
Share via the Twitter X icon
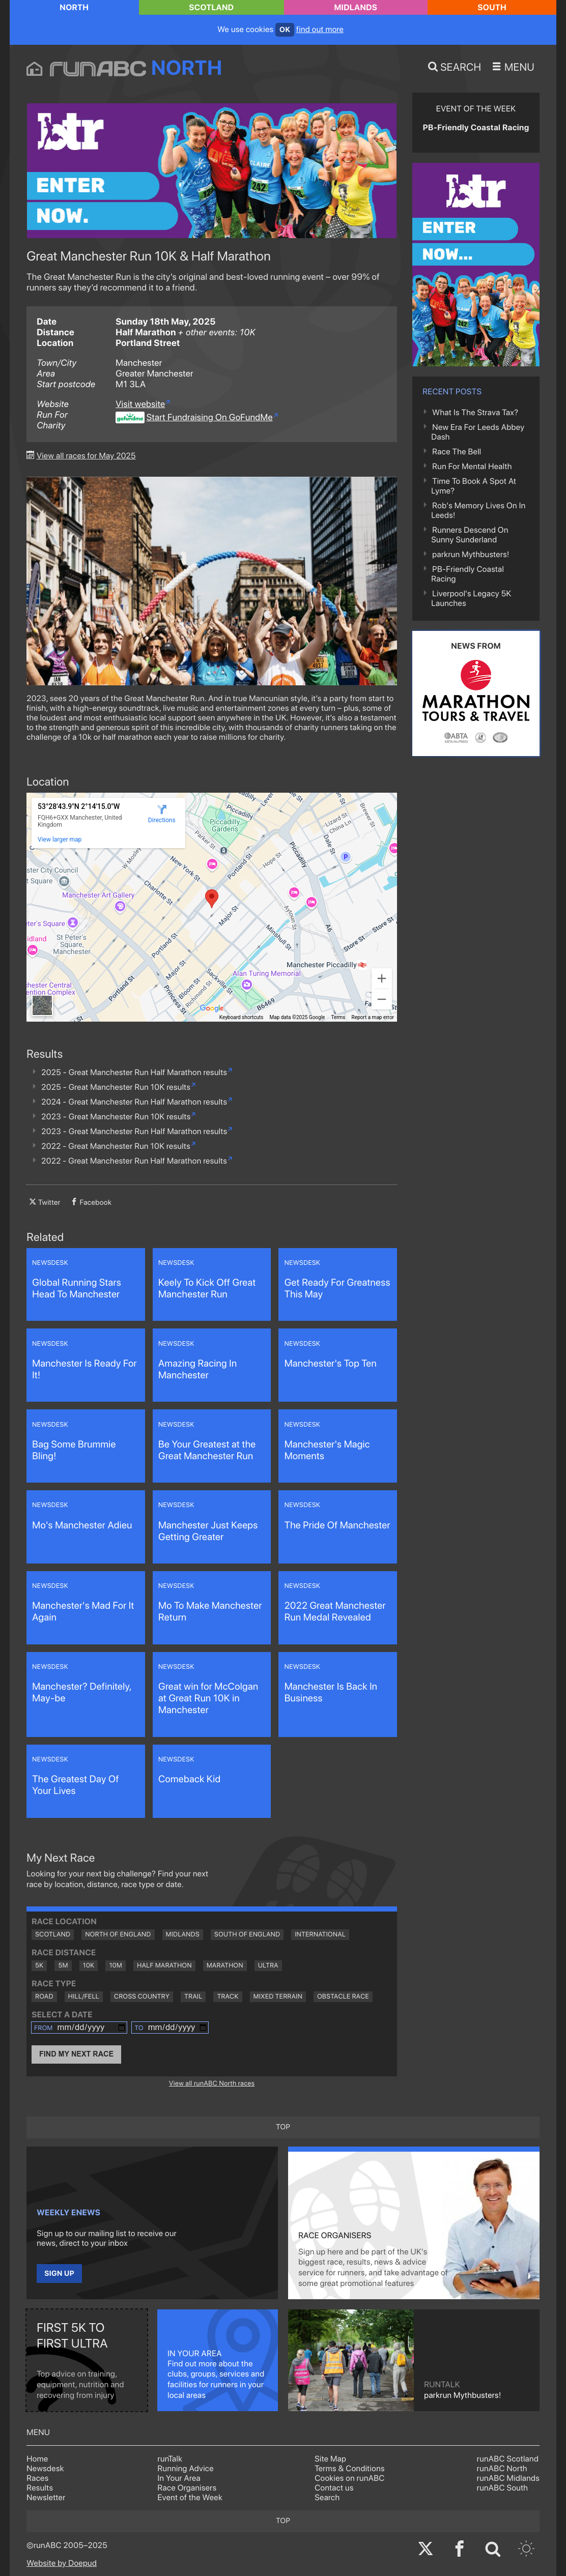[x=32, y=1202]
